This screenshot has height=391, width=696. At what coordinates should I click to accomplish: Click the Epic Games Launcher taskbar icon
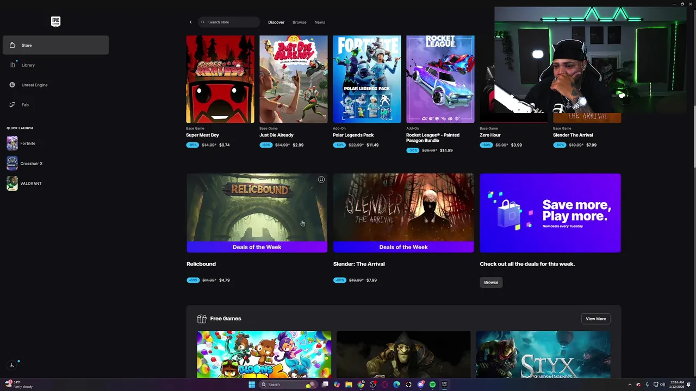[x=444, y=384]
